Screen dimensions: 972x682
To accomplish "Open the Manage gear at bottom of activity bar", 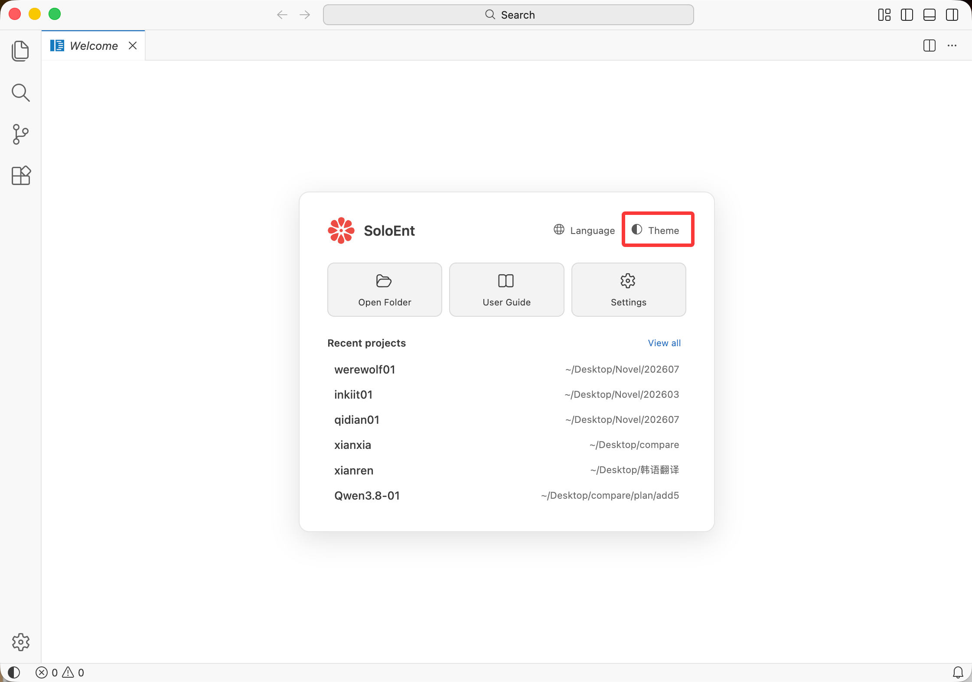I will coord(20,642).
